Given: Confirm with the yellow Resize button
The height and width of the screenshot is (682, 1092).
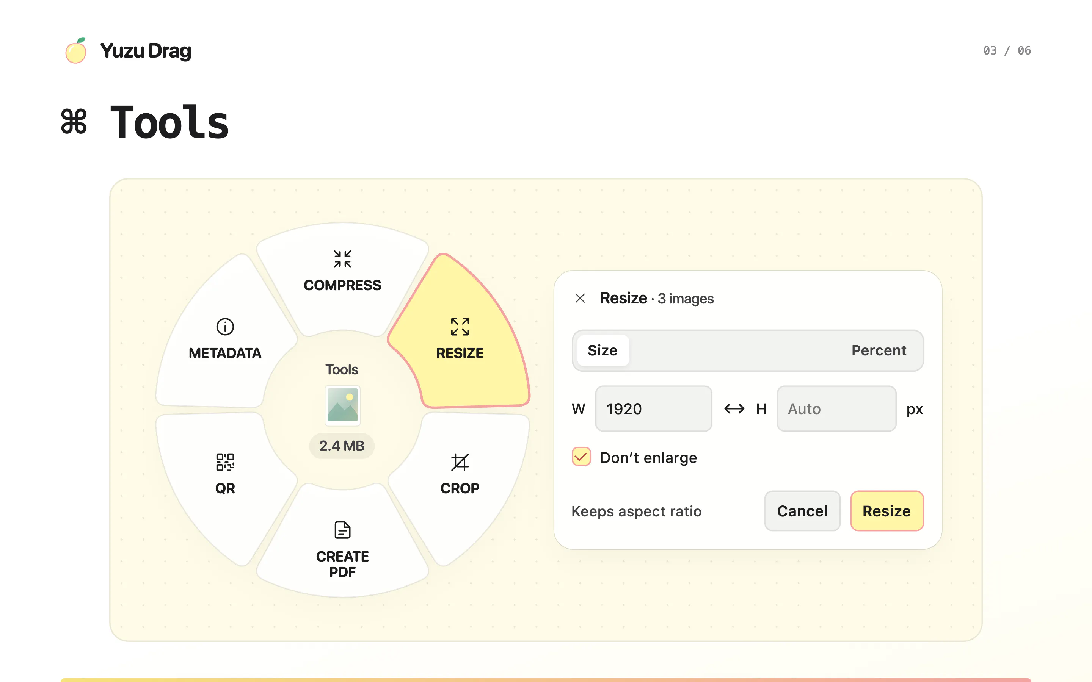Looking at the screenshot, I should (x=887, y=511).
